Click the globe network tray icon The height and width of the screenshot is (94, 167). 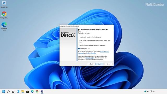(x=148, y=91)
